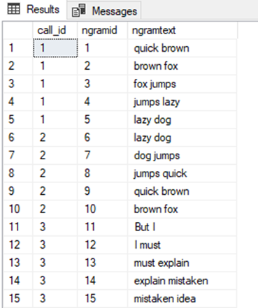Select the 'dog jumps' cell
This screenshot has width=258, height=308.
click(x=182, y=155)
